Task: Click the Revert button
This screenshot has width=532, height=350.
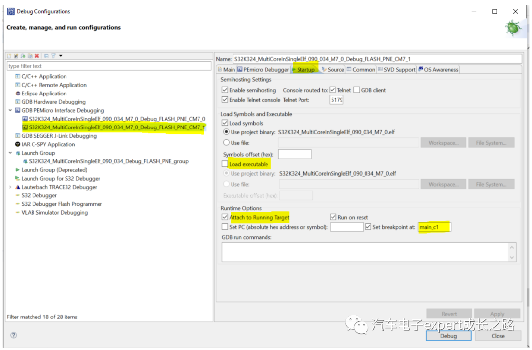Action: (449, 314)
